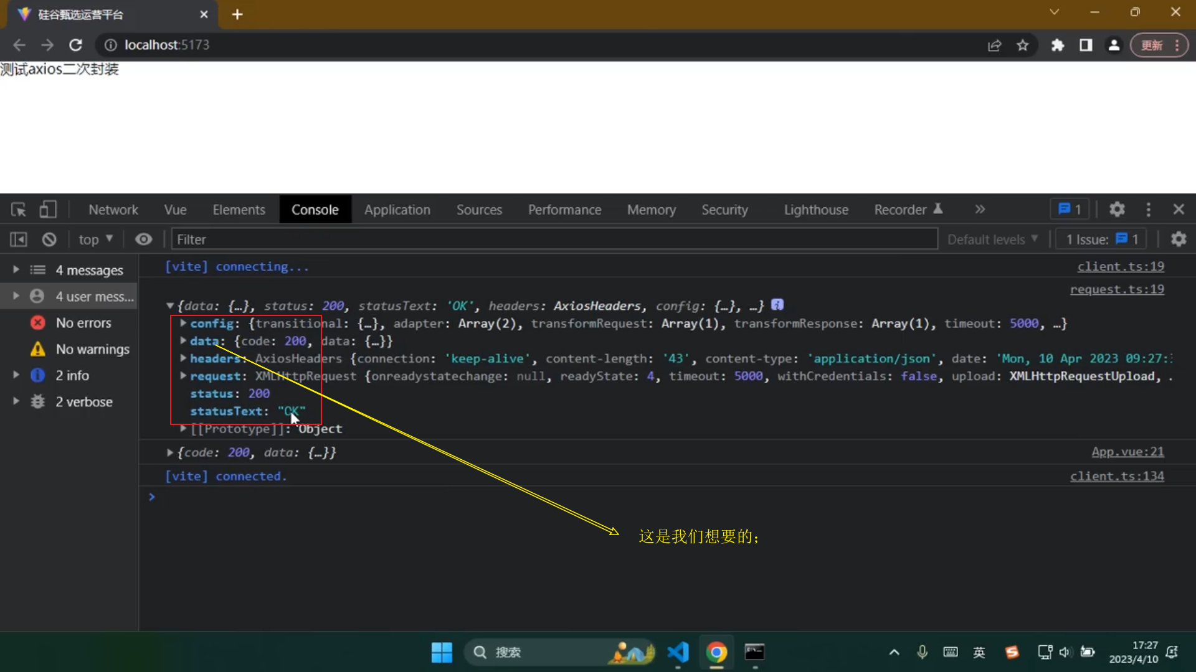Open the Performance tab
1196x672 pixels.
564,210
